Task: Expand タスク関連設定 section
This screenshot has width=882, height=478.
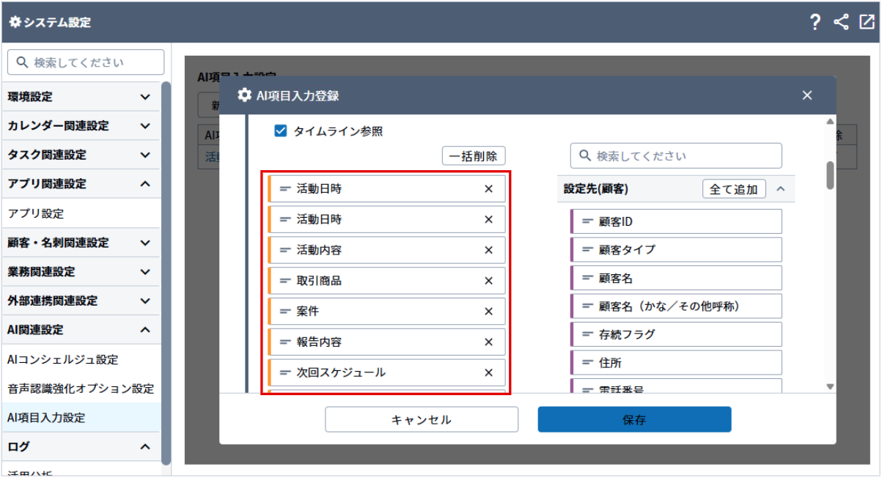Action: pyautogui.click(x=145, y=155)
